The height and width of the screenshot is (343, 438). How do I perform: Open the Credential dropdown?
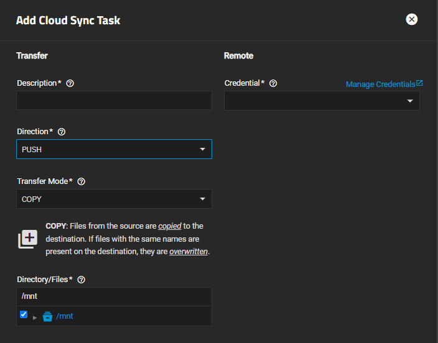(x=322, y=101)
